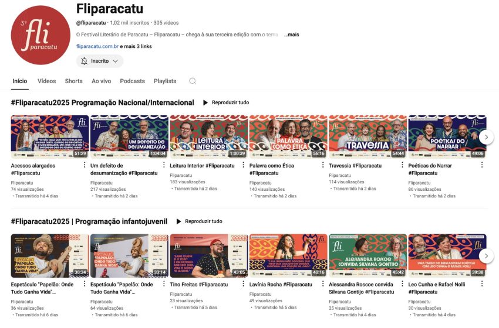Click the title 'Palavra como Ética #Fliparacatu'
The width and height of the screenshot is (499, 328).
point(272,169)
